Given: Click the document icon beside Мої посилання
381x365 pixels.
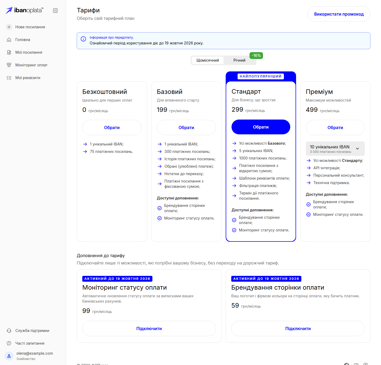Looking at the screenshot, I should pos(9,52).
